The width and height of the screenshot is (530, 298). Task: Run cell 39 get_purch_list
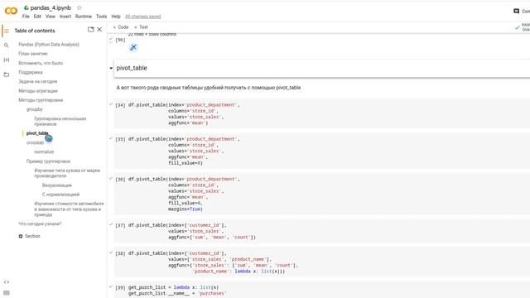pyautogui.click(x=120, y=288)
